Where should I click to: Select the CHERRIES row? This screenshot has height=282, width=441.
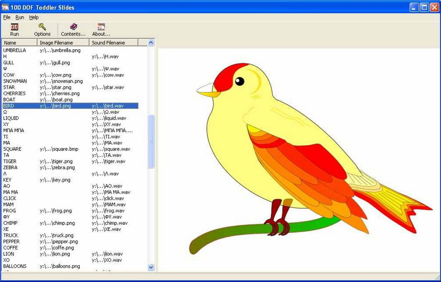tap(70, 93)
